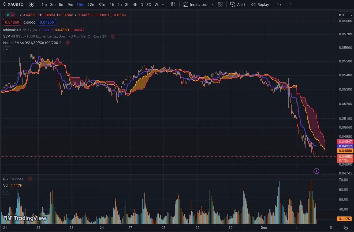Select the 1h timeframe
The width and height of the screenshot is (354, 232).
[x=112, y=5]
